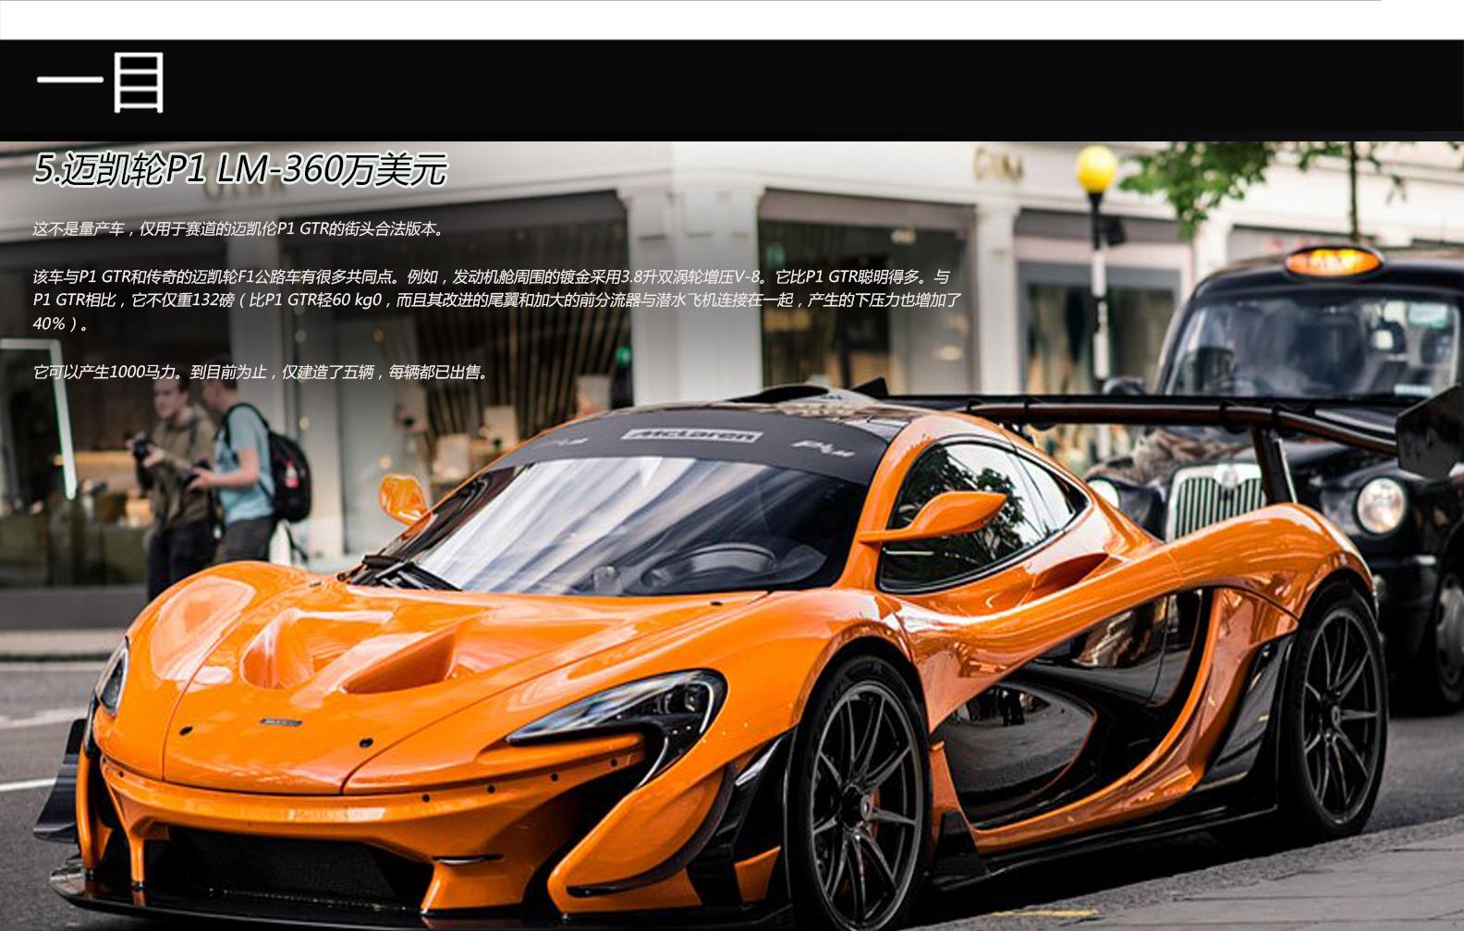The width and height of the screenshot is (1464, 931).
Task: Click the 一目 logo in the header
Action: 101,82
